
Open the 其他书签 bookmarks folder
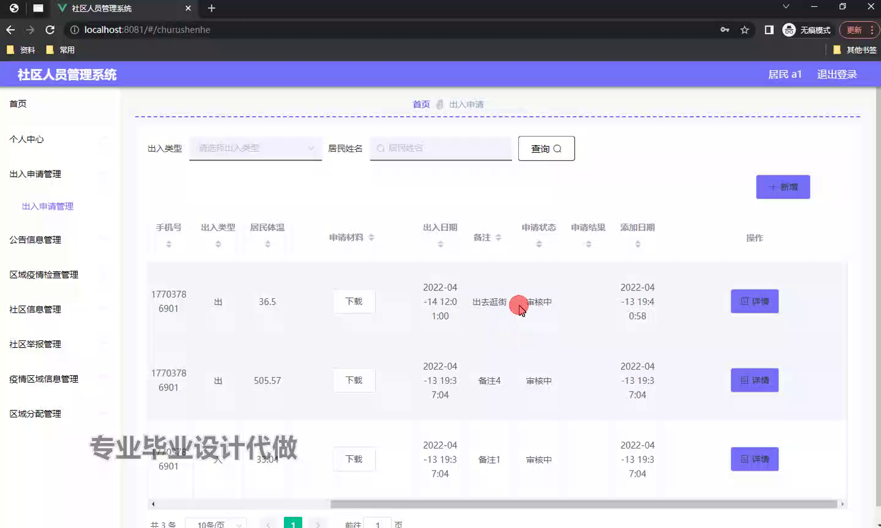coord(855,50)
